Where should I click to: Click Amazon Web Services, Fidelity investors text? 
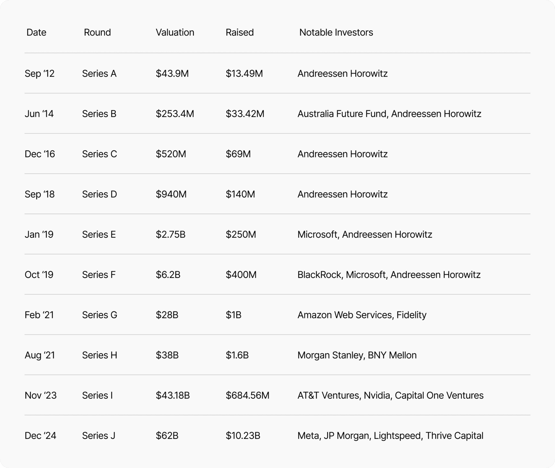coord(362,315)
